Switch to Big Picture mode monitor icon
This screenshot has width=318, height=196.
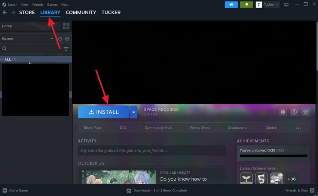pos(286,4)
